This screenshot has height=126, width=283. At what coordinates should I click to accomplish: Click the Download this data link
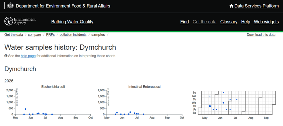(261, 35)
